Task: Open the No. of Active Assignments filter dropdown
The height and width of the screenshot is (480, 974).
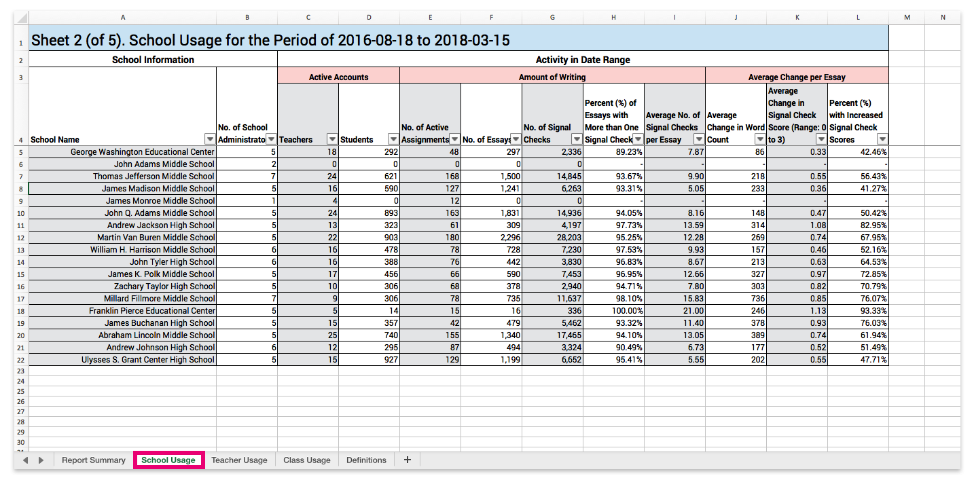Action: [454, 139]
